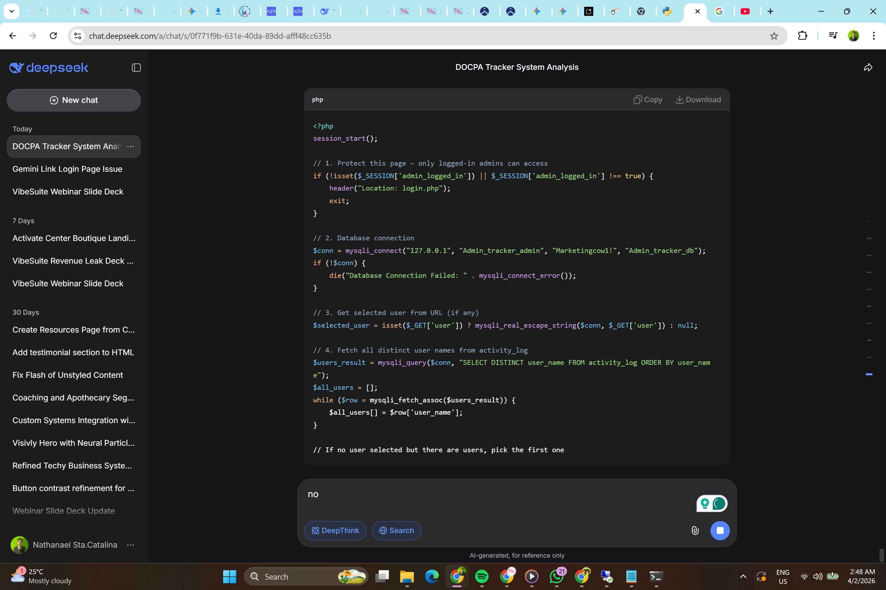Bookmark this page with the star icon
The image size is (886, 590).
pyautogui.click(x=774, y=36)
